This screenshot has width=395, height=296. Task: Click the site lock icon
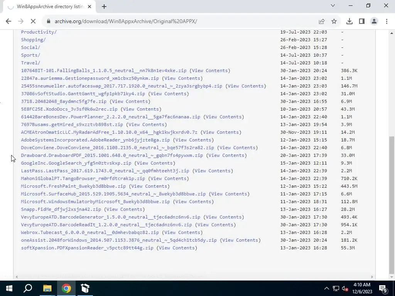point(49,22)
